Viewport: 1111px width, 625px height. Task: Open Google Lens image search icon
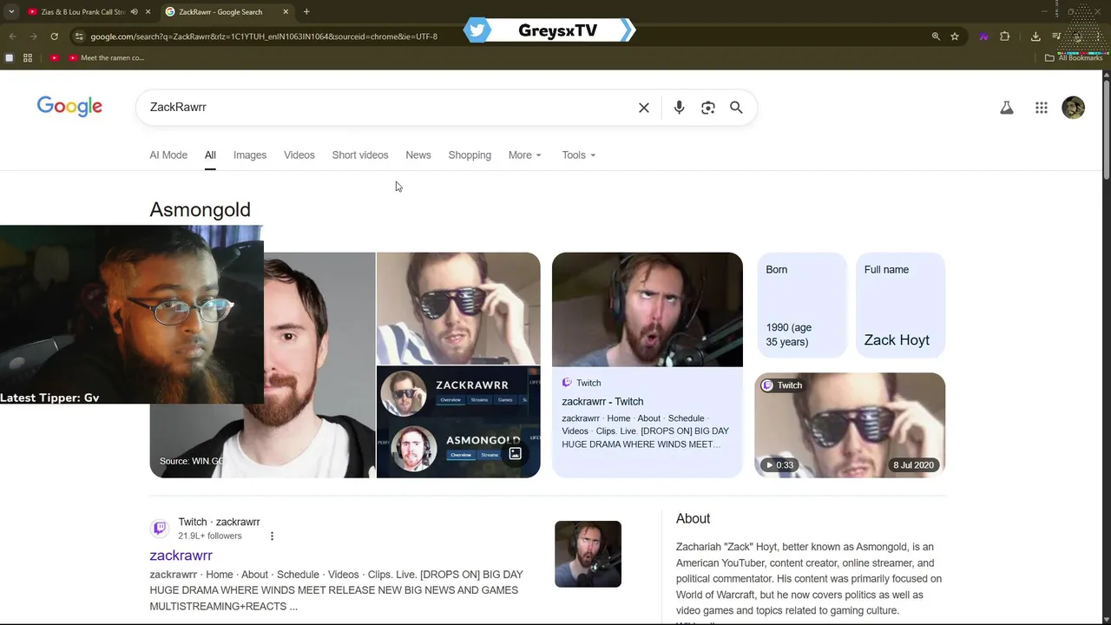point(708,108)
